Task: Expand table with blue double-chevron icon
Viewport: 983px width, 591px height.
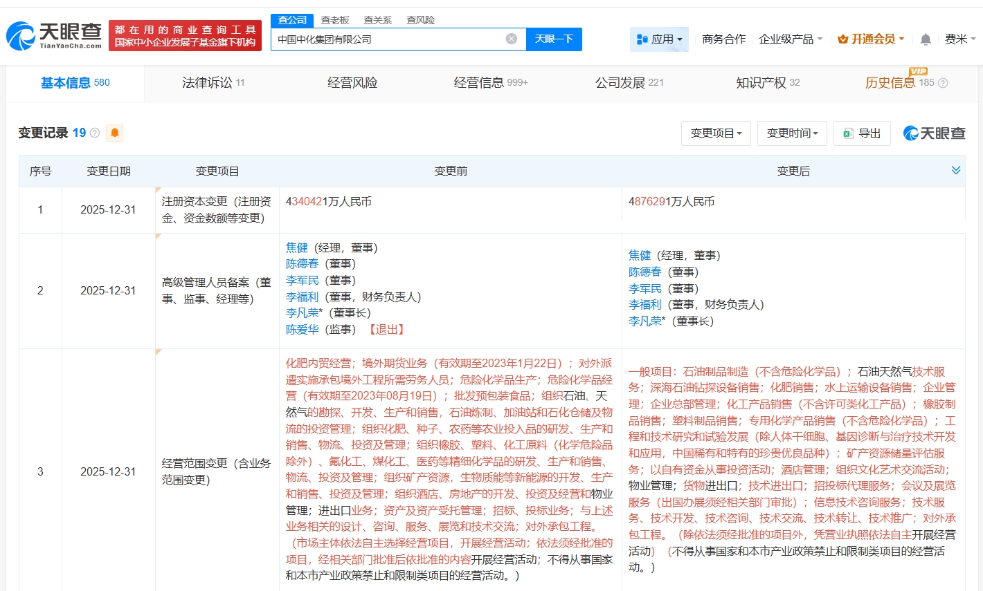Action: [956, 171]
